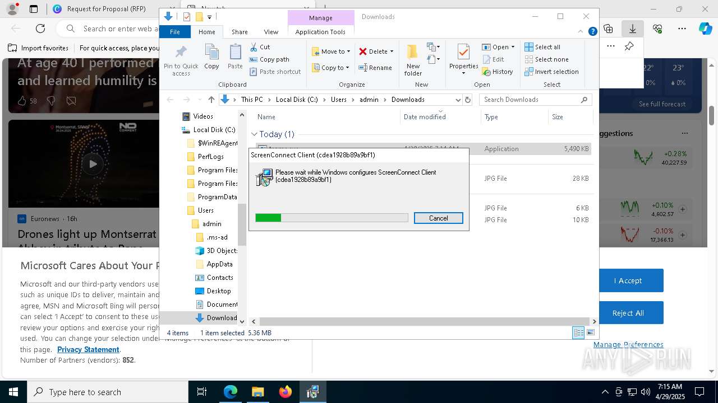Click Select none in ribbon
This screenshot has width=718, height=403.
(x=546, y=59)
